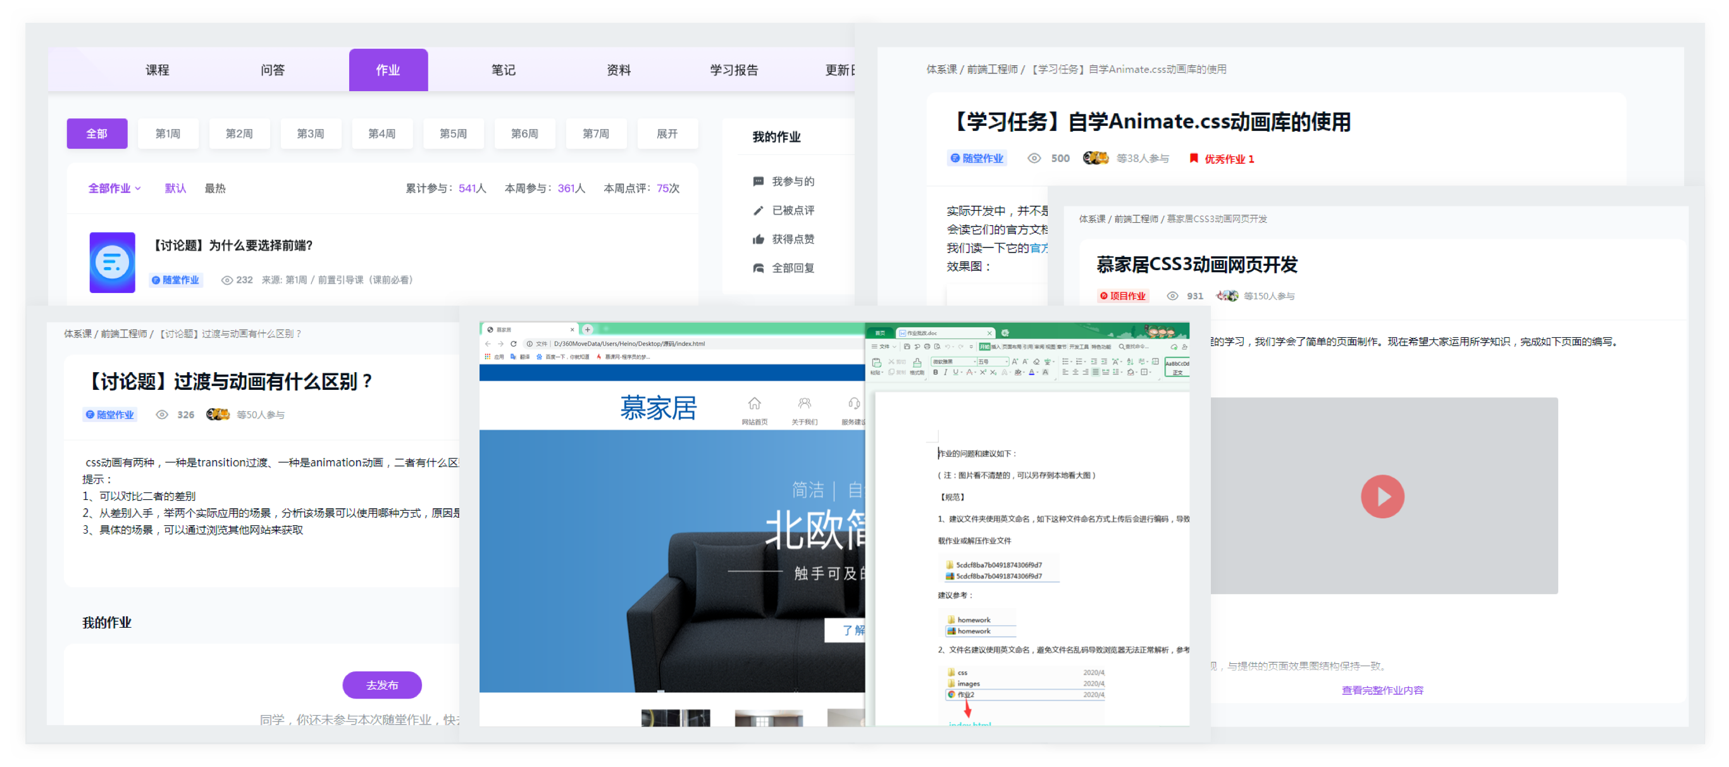
Task: Expand the week list with 展开
Action: (x=667, y=134)
